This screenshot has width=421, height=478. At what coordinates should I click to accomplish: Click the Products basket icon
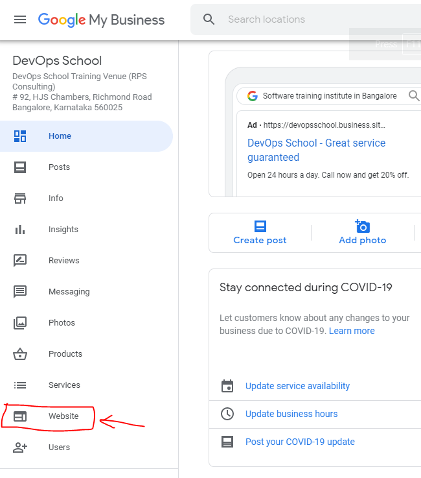[x=20, y=354]
